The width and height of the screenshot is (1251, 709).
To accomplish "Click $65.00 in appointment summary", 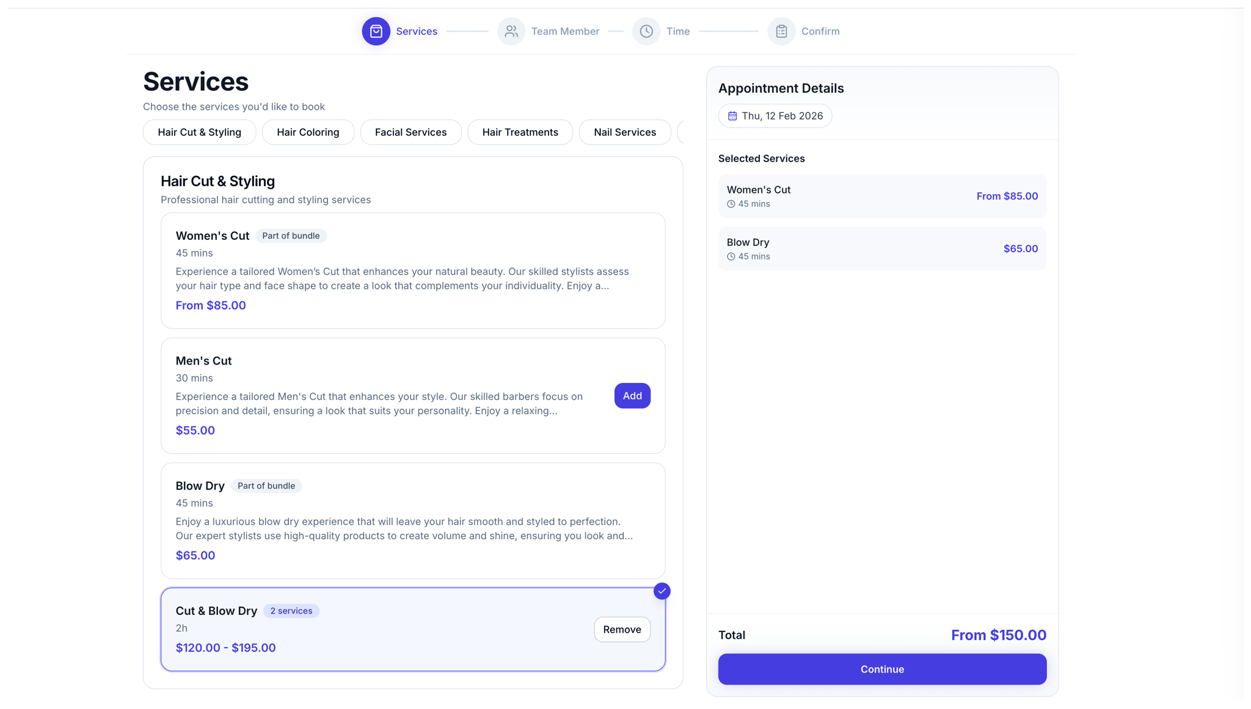I will (x=1021, y=249).
